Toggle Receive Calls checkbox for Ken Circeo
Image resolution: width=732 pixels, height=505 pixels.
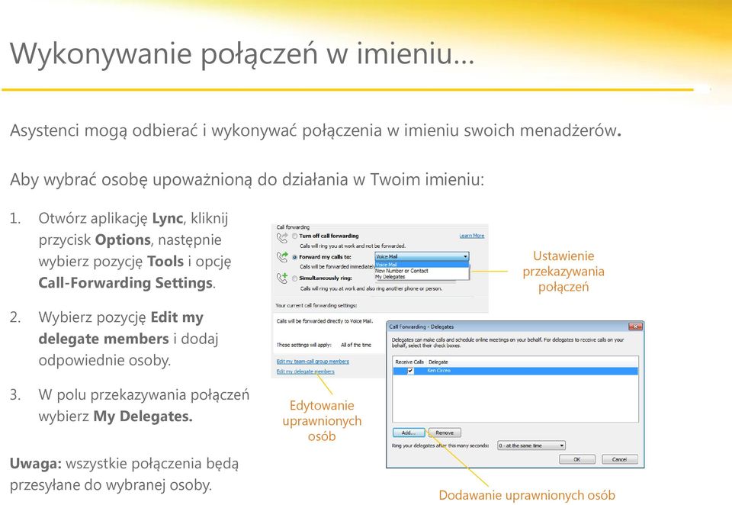click(410, 371)
